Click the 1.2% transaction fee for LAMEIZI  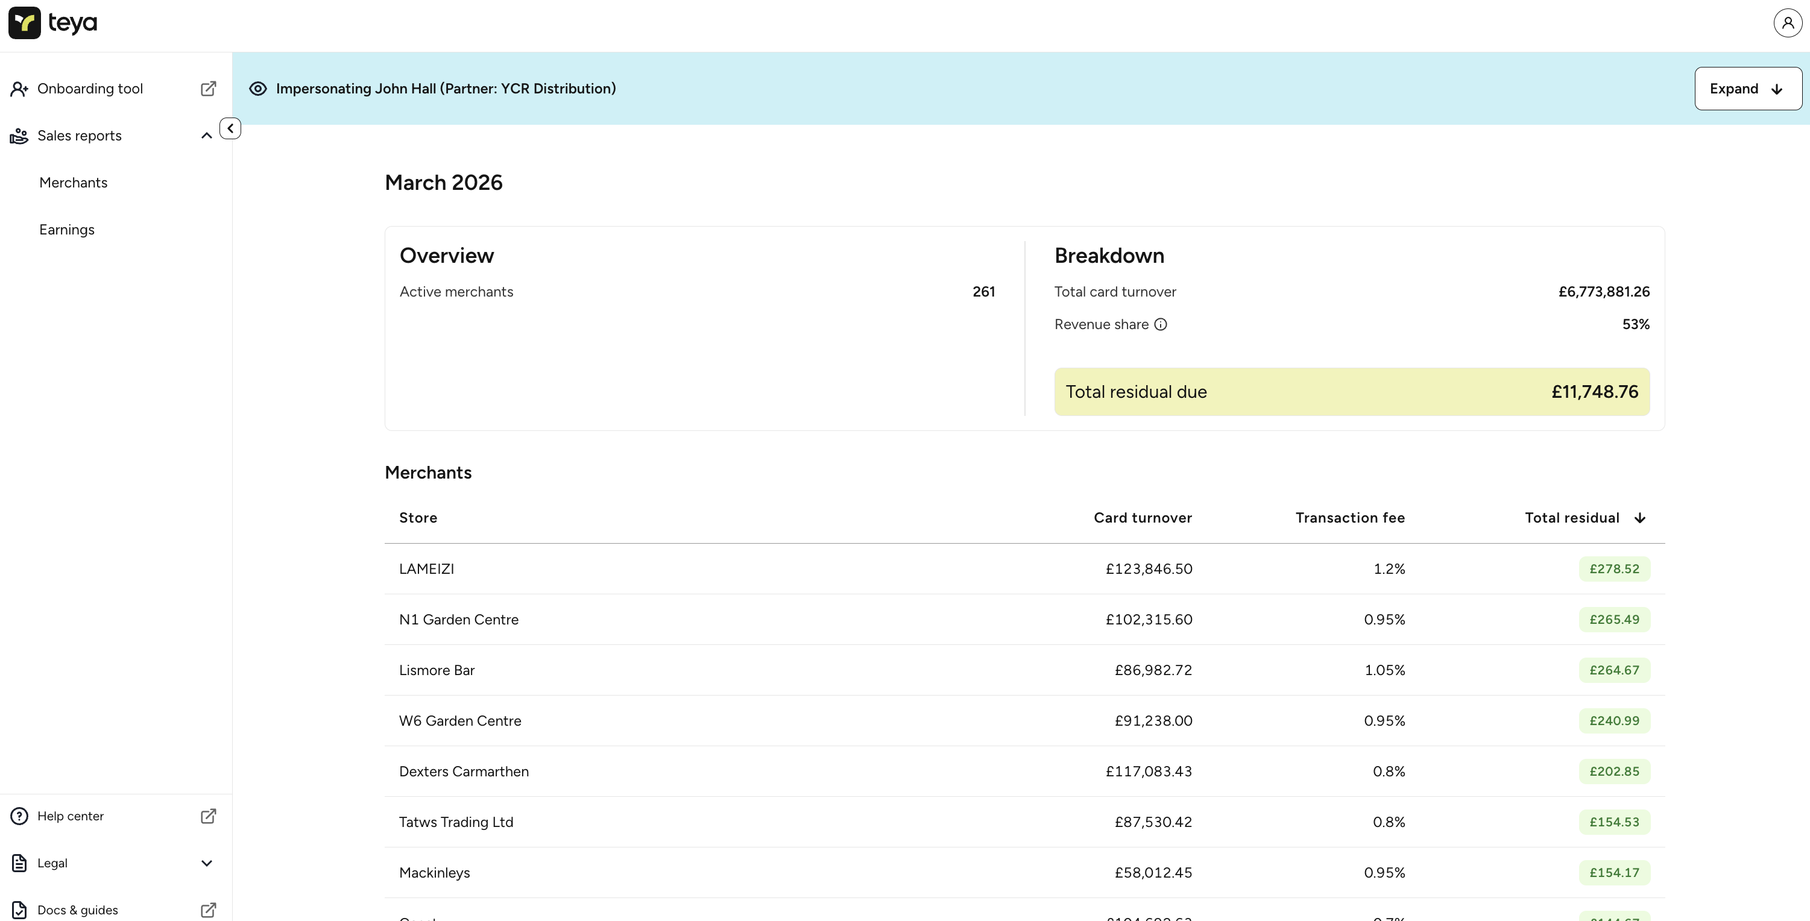coord(1389,569)
